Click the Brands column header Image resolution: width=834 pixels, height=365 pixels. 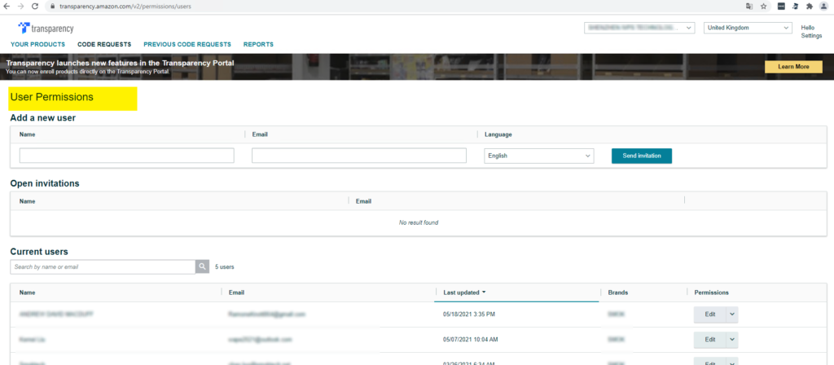tap(617, 292)
